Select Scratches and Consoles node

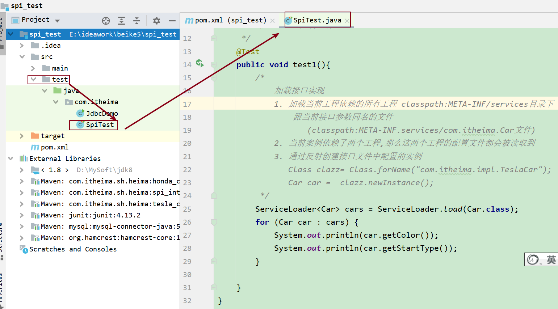[x=73, y=249]
